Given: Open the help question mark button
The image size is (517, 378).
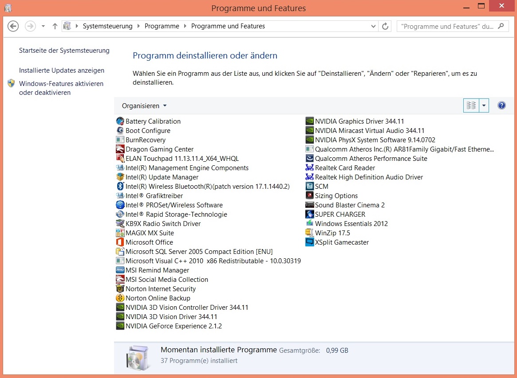Looking at the screenshot, I should point(501,105).
